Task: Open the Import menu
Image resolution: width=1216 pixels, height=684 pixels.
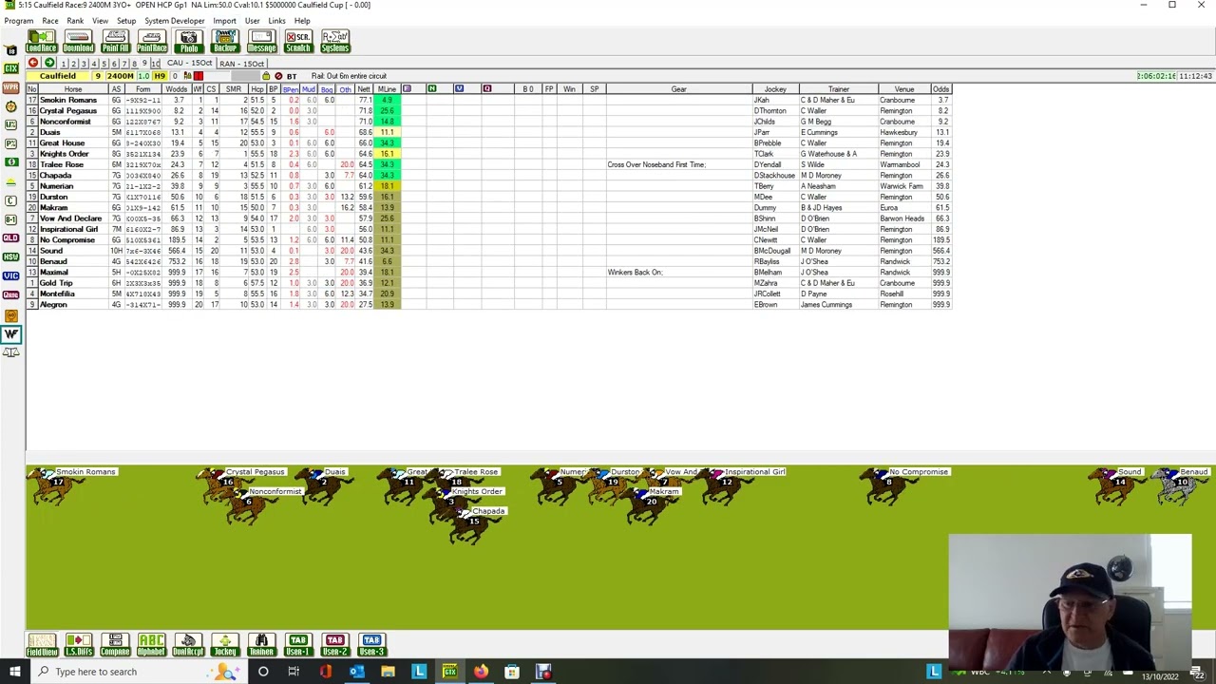Action: coord(224,20)
